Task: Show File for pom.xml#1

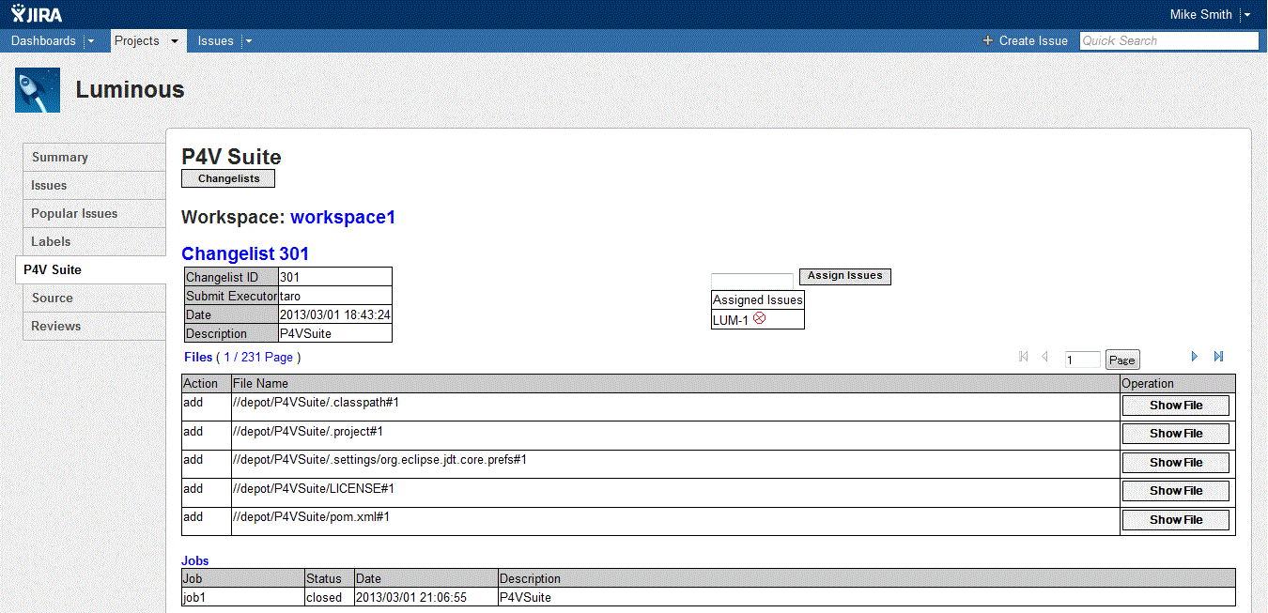Action: point(1176,520)
